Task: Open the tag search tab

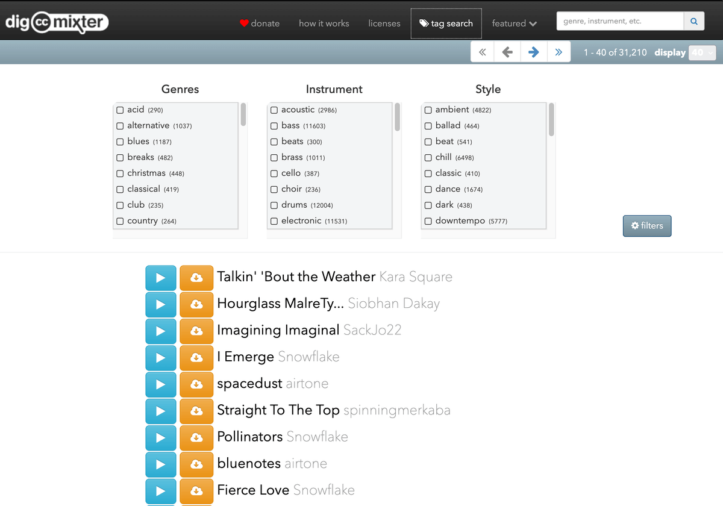Action: (x=446, y=23)
